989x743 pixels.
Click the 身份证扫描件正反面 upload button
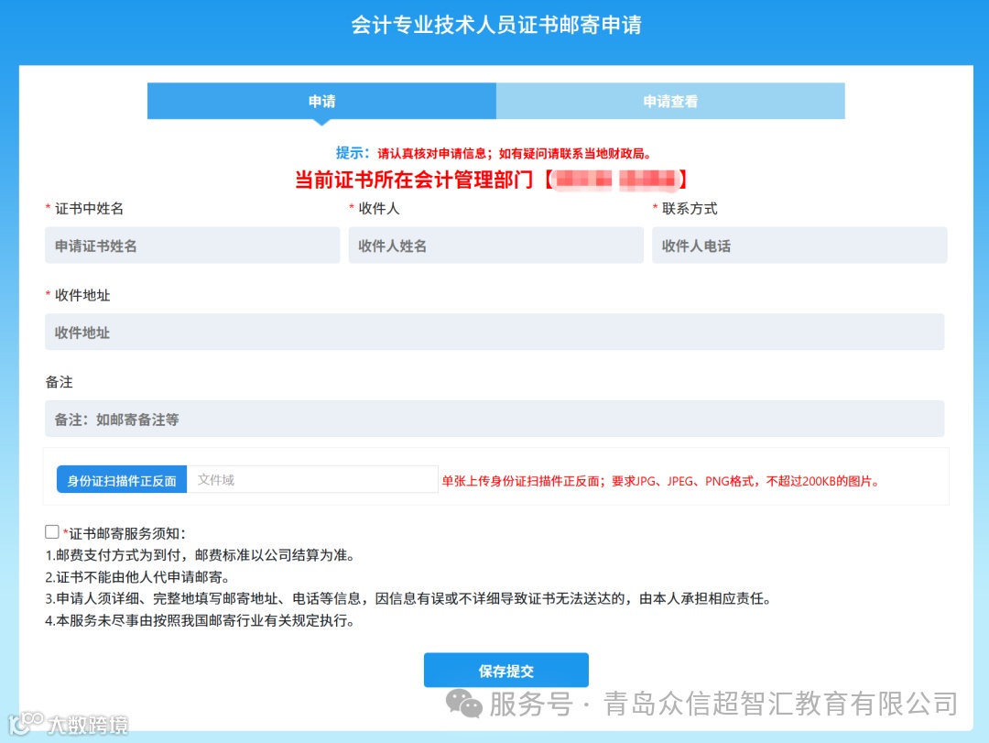[121, 478]
